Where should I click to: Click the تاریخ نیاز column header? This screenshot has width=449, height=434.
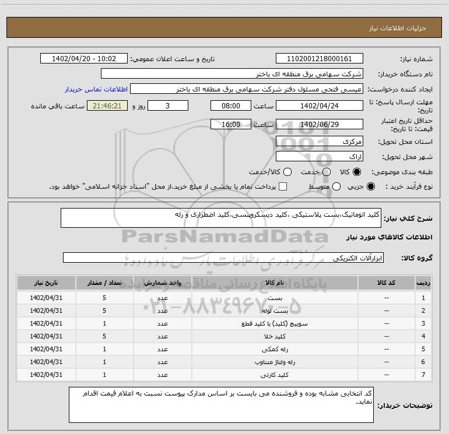[46, 283]
